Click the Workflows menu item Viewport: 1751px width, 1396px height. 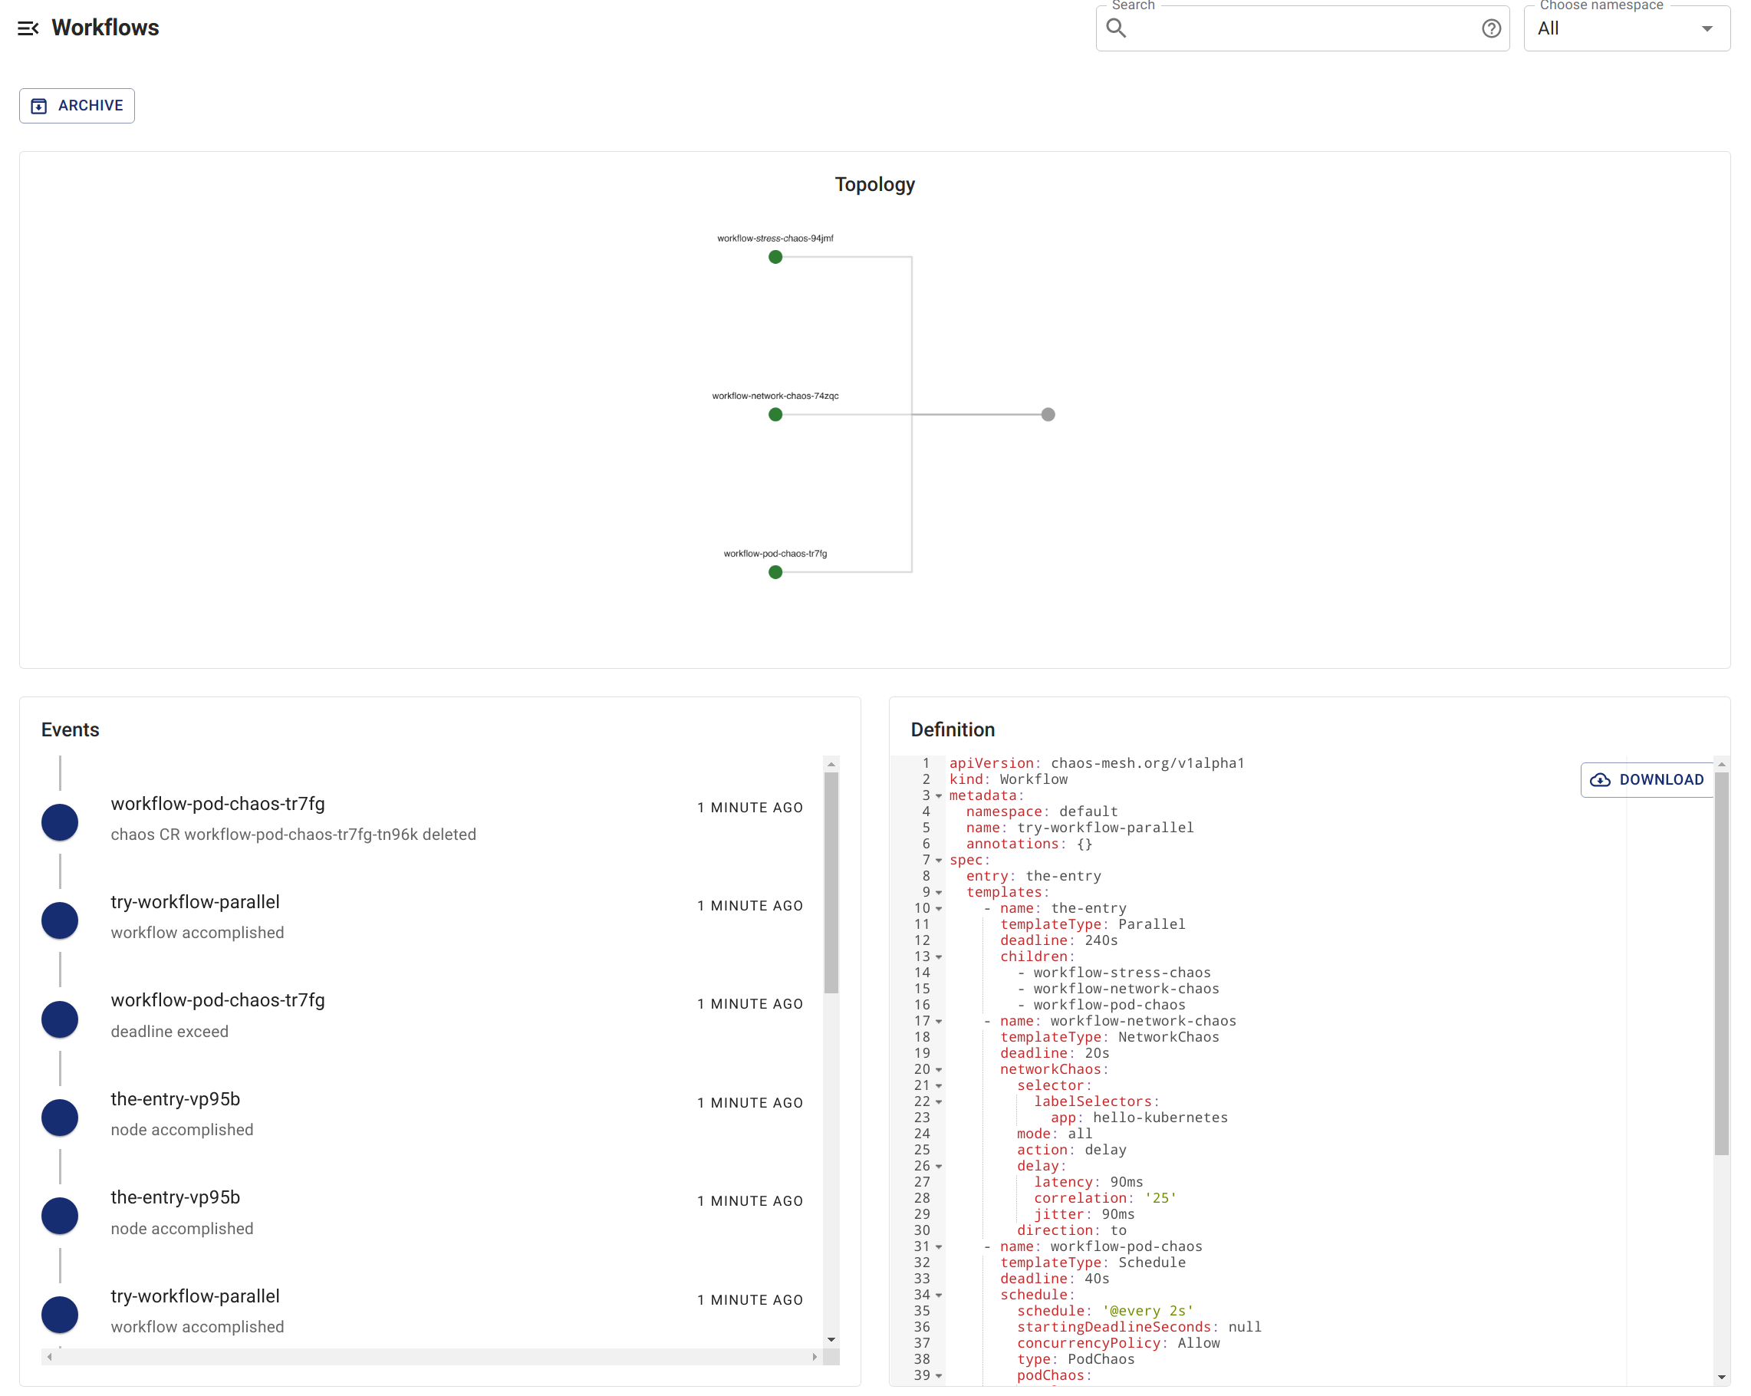tap(105, 27)
